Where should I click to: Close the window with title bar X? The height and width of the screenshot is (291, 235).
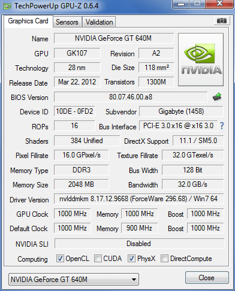pos(220,4)
